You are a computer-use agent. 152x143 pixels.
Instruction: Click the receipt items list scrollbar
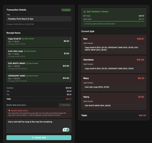71,59
